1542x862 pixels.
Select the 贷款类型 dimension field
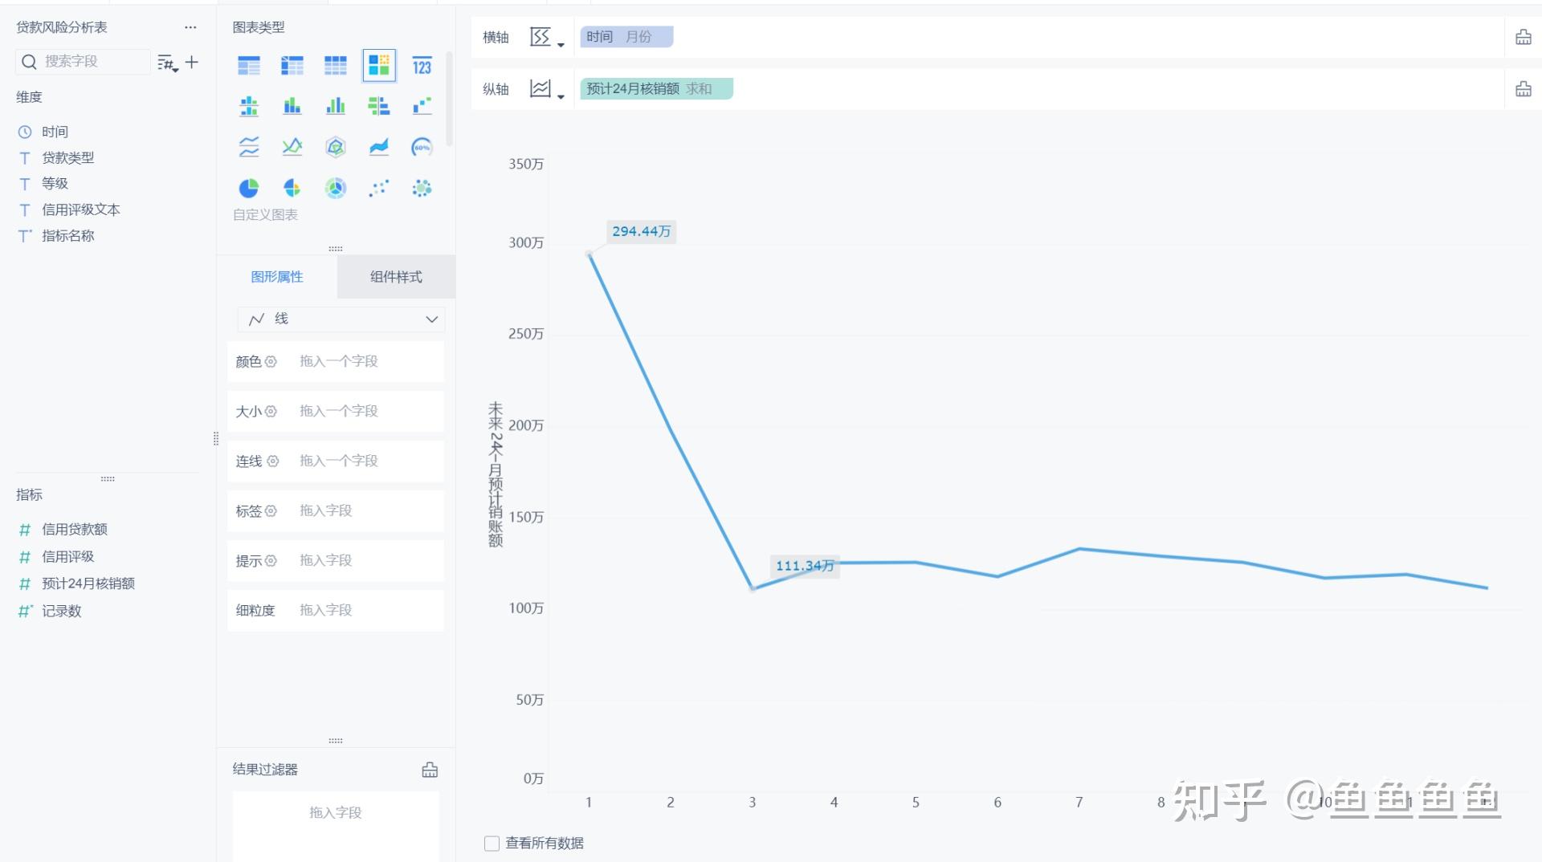[x=67, y=158]
